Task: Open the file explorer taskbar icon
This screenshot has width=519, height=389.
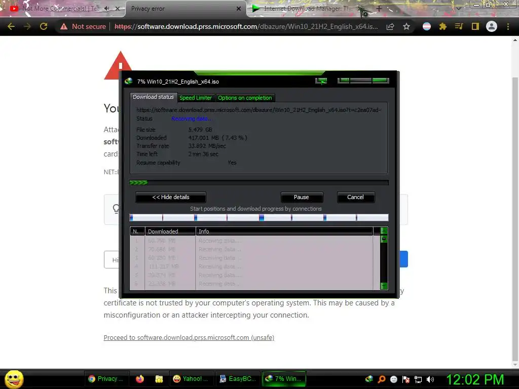Action: (159, 379)
